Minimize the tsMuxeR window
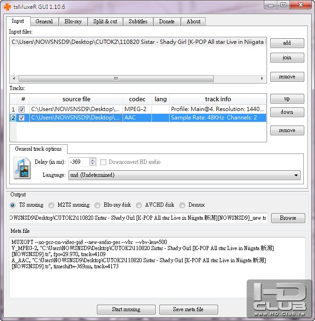The width and height of the screenshot is (315, 321). tap(271, 5)
